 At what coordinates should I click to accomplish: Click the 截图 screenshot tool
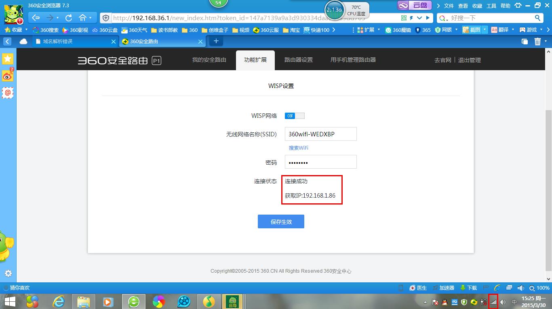point(471,30)
